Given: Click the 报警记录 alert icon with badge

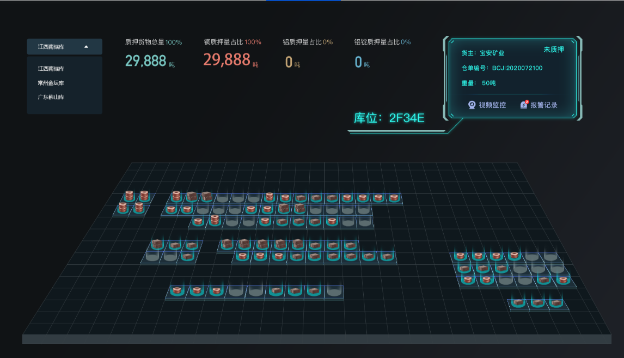Looking at the screenshot, I should 524,105.
